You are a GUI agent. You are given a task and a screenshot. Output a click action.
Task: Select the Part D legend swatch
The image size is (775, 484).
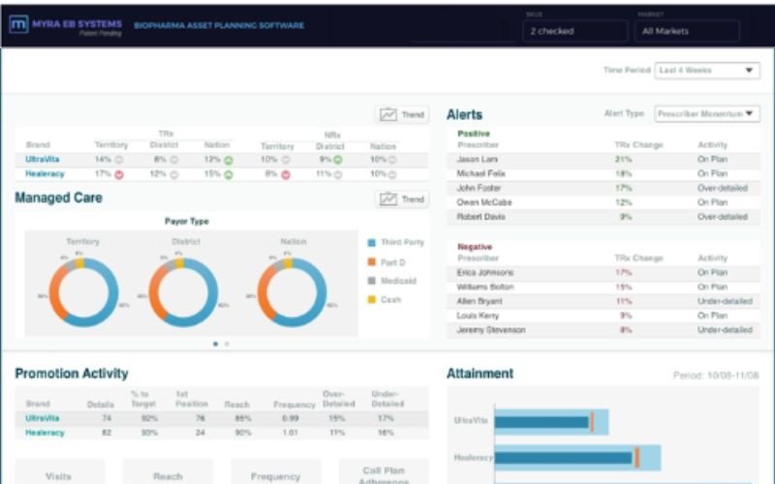pos(372,262)
